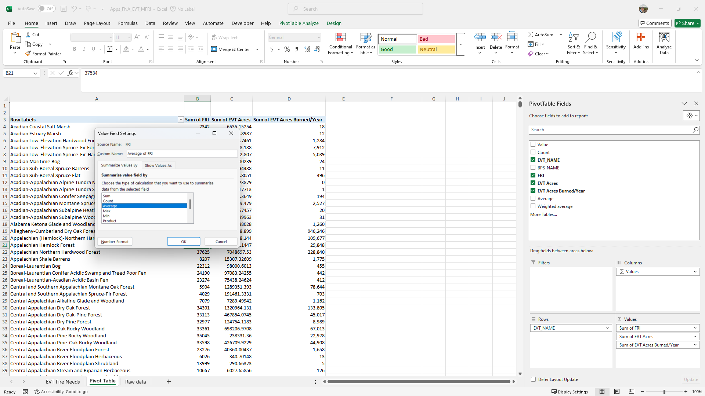Open the AutoSum tool
This screenshot has width=705, height=396.
pos(543,34)
